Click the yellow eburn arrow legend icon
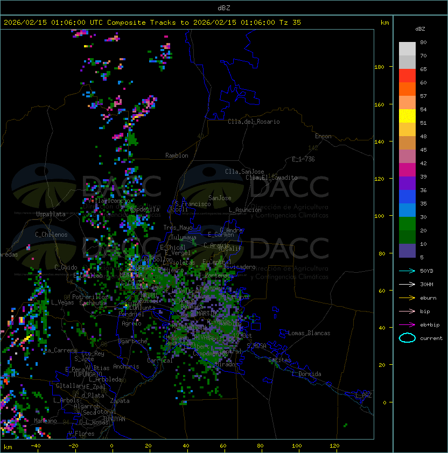Image resolution: width=448 pixels, height=453 pixels. click(407, 298)
